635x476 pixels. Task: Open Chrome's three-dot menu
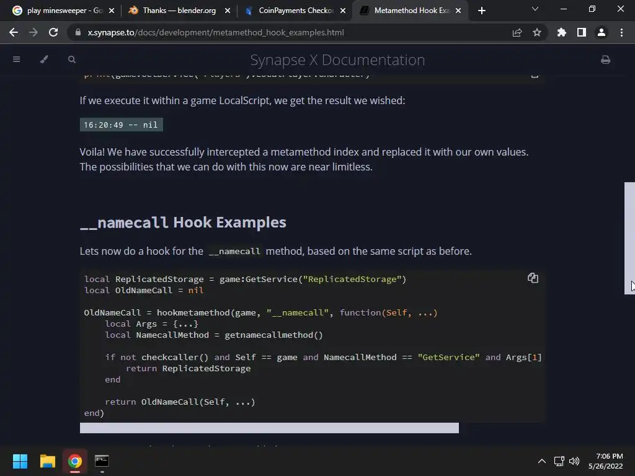pyautogui.click(x=621, y=32)
